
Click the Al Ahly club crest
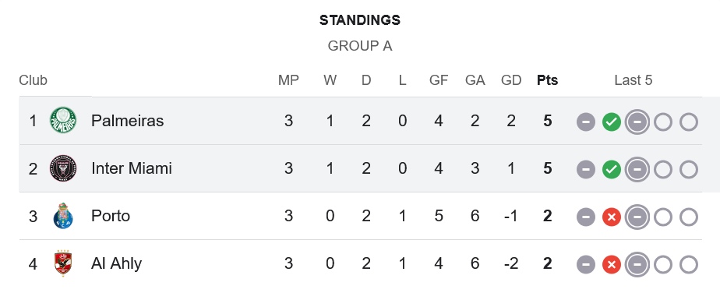[63, 263]
